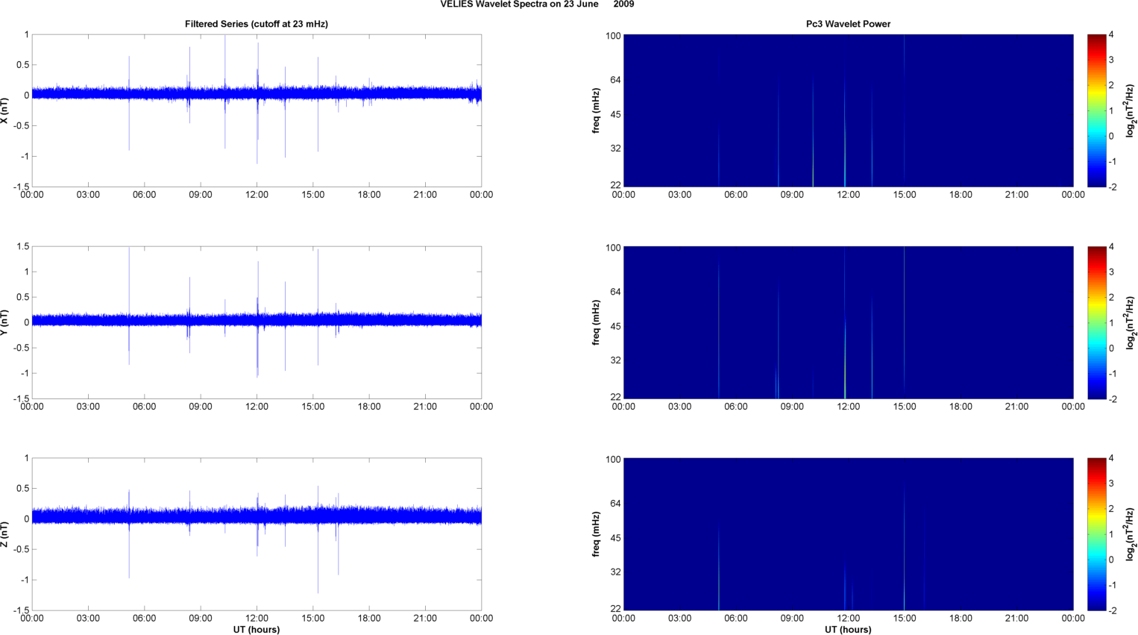Screen dimensions: 1138x635
Task: Click the top Pc3 wavelet power spectrogram
Action: [x=848, y=110]
